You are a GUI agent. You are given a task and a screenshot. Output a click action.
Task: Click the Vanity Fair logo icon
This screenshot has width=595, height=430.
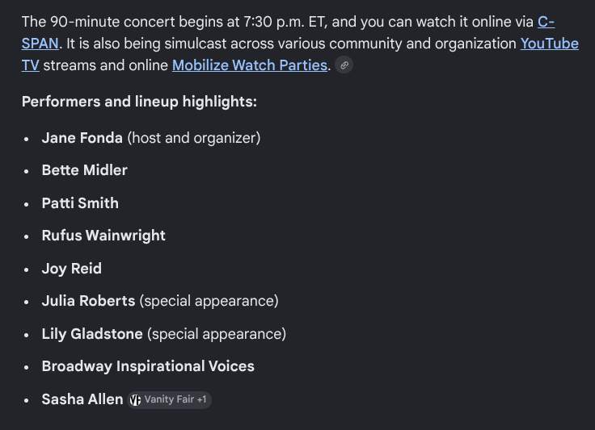click(135, 399)
